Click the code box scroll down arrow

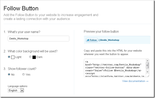tap(147, 72)
